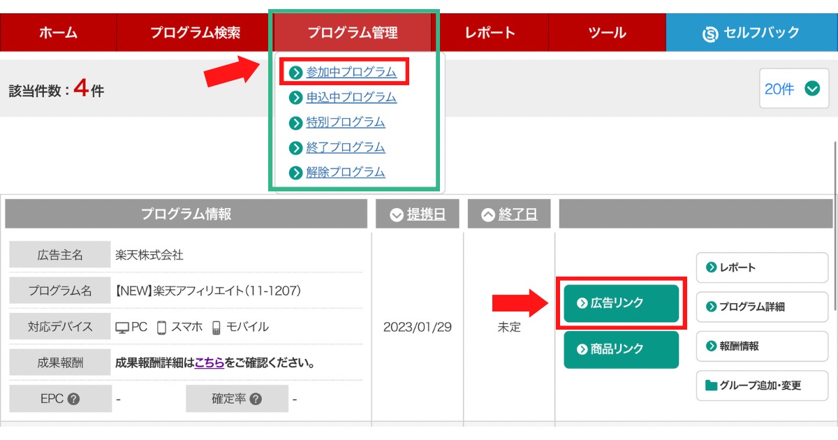This screenshot has height=440, width=838.
Task: Click the 対応デバイス row label
Action: (x=60, y=327)
